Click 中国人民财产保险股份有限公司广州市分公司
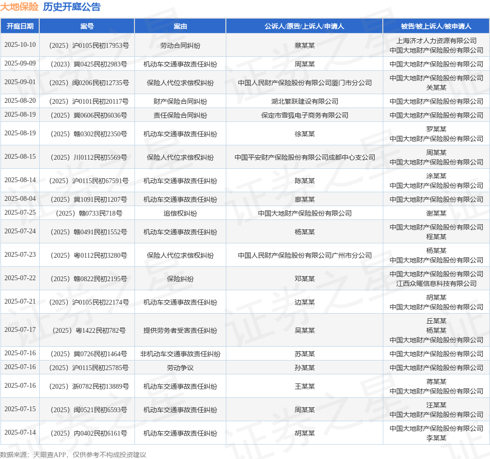This screenshot has width=490, height=459. (305, 256)
